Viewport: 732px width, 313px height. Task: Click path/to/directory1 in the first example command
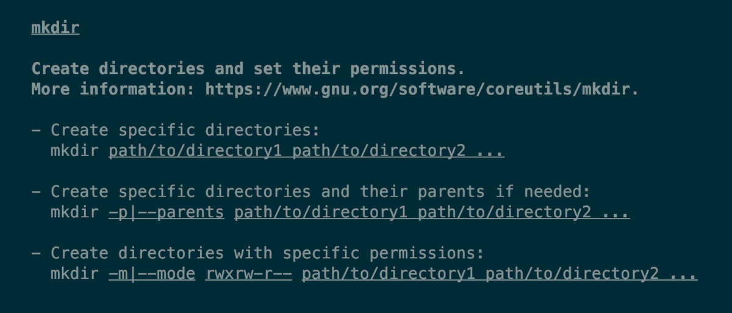point(195,151)
